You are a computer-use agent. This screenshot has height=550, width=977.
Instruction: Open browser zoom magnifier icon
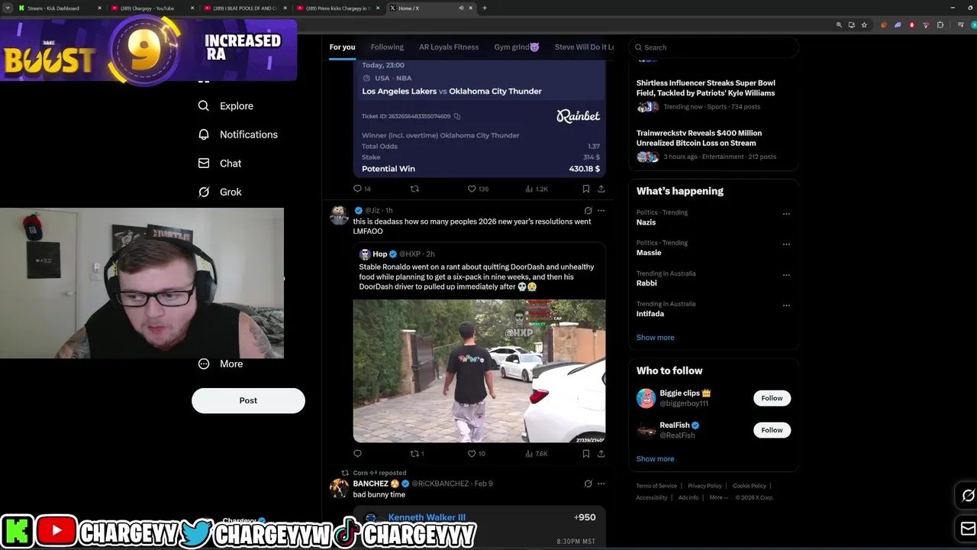coord(839,24)
